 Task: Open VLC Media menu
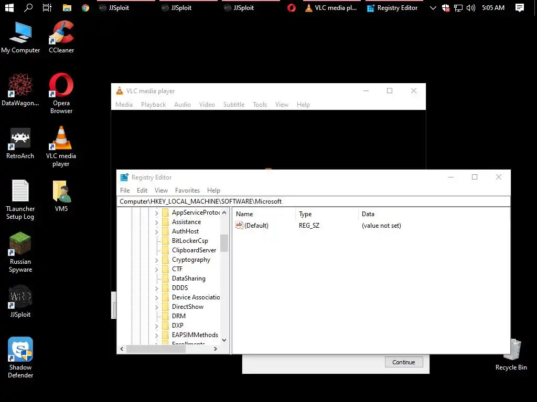pyautogui.click(x=124, y=105)
